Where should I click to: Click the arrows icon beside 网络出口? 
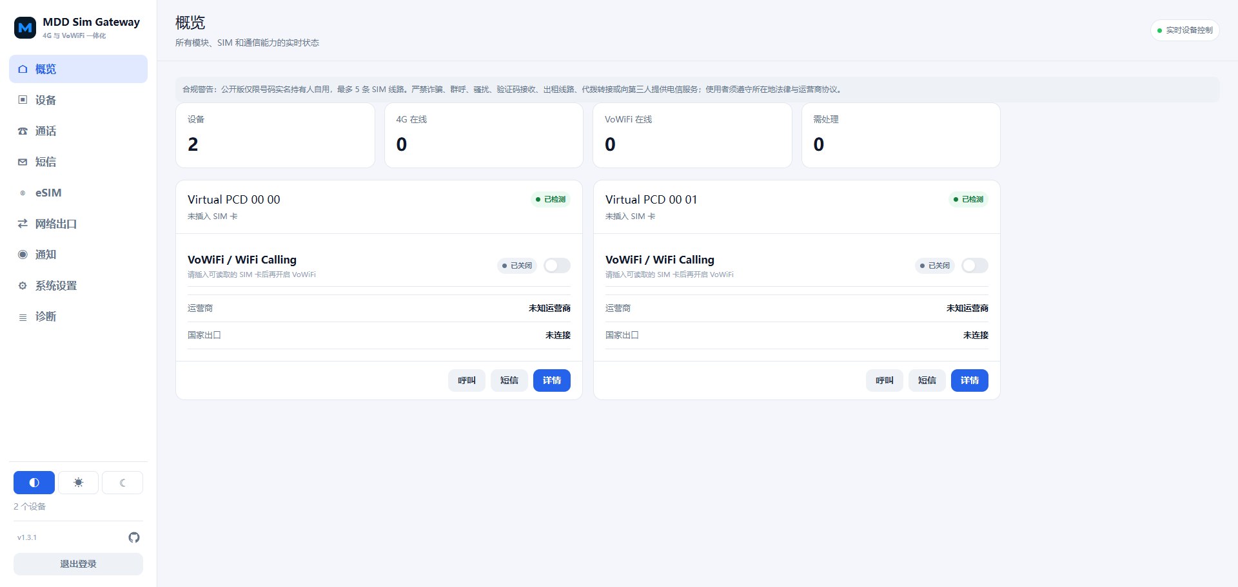coord(23,224)
